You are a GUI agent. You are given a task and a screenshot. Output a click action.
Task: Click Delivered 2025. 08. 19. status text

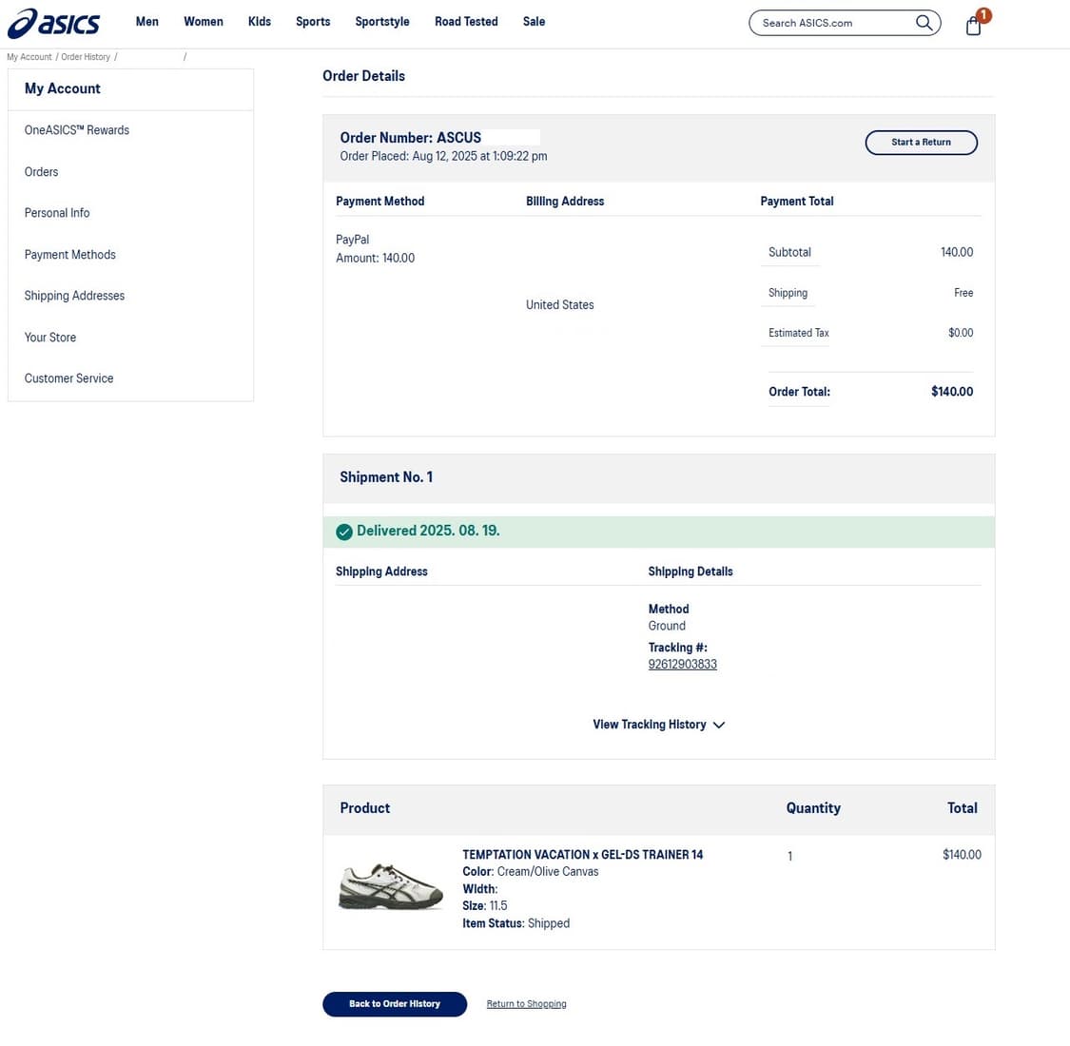pyautogui.click(x=428, y=531)
